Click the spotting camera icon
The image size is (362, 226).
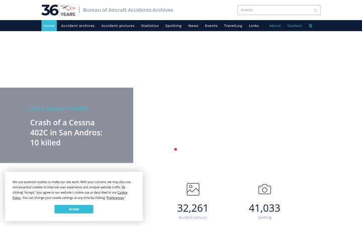click(x=264, y=189)
